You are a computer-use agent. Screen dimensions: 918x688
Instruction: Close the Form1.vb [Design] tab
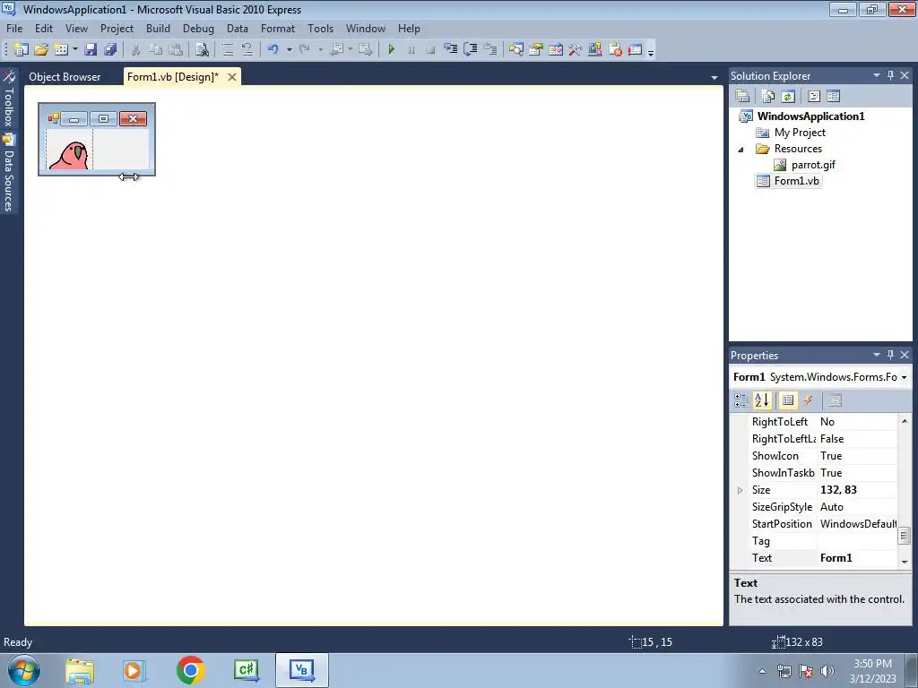[232, 77]
